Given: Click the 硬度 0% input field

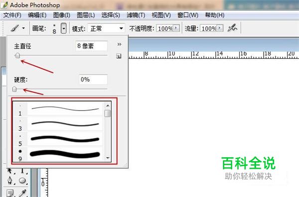Looking at the screenshot, I should pos(93,80).
